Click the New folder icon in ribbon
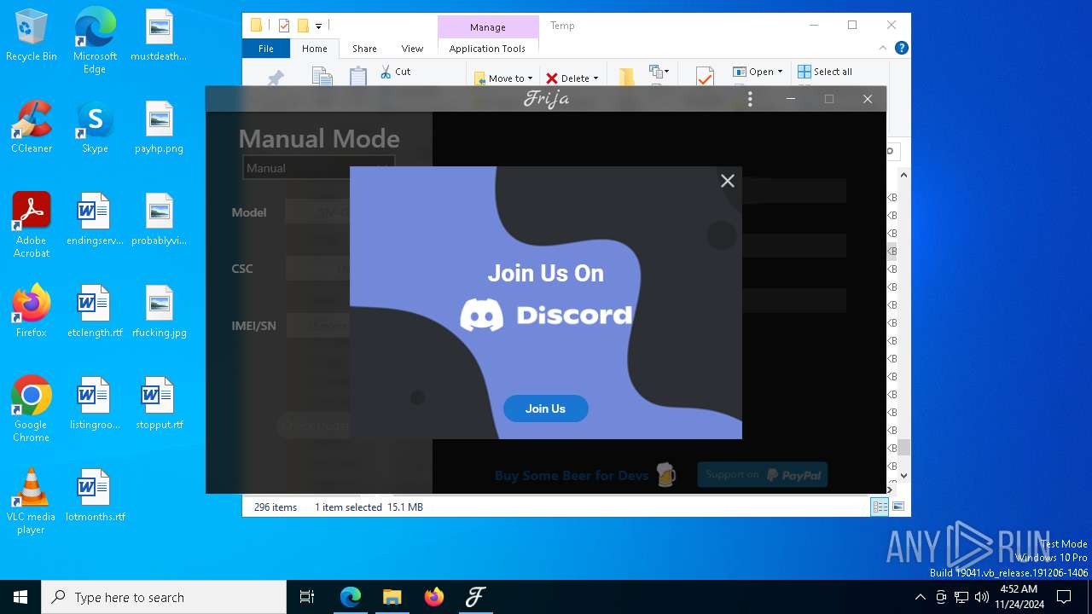The image size is (1092, 614). click(x=627, y=77)
